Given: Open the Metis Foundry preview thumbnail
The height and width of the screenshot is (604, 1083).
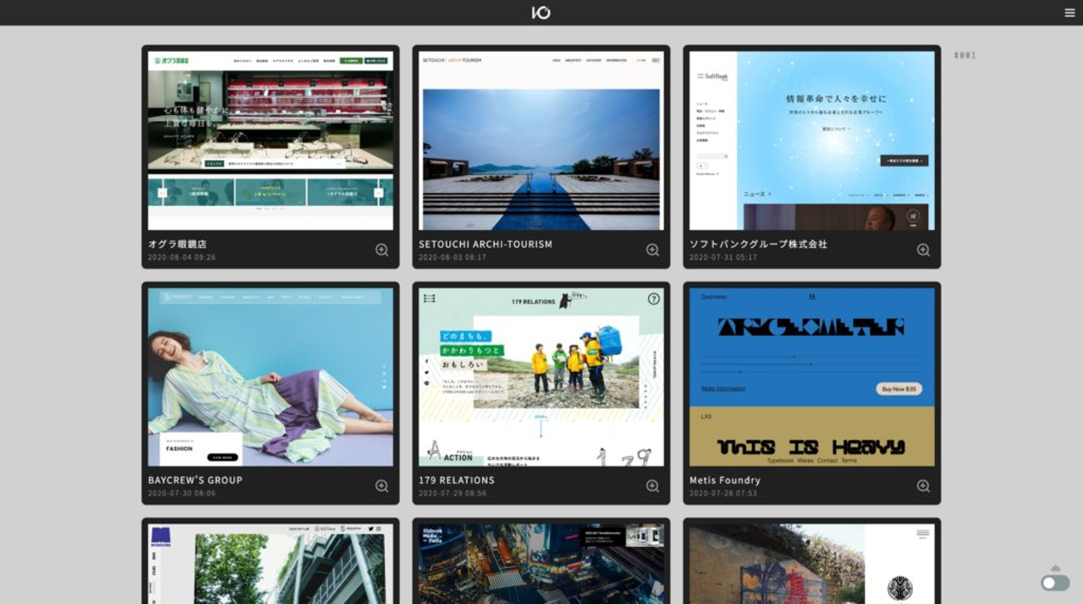Looking at the screenshot, I should point(812,377).
